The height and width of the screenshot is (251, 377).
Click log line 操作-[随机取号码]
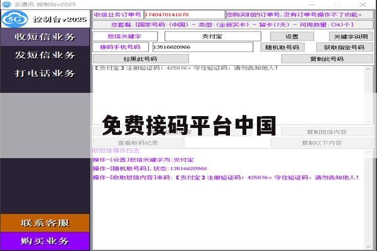click(150, 169)
